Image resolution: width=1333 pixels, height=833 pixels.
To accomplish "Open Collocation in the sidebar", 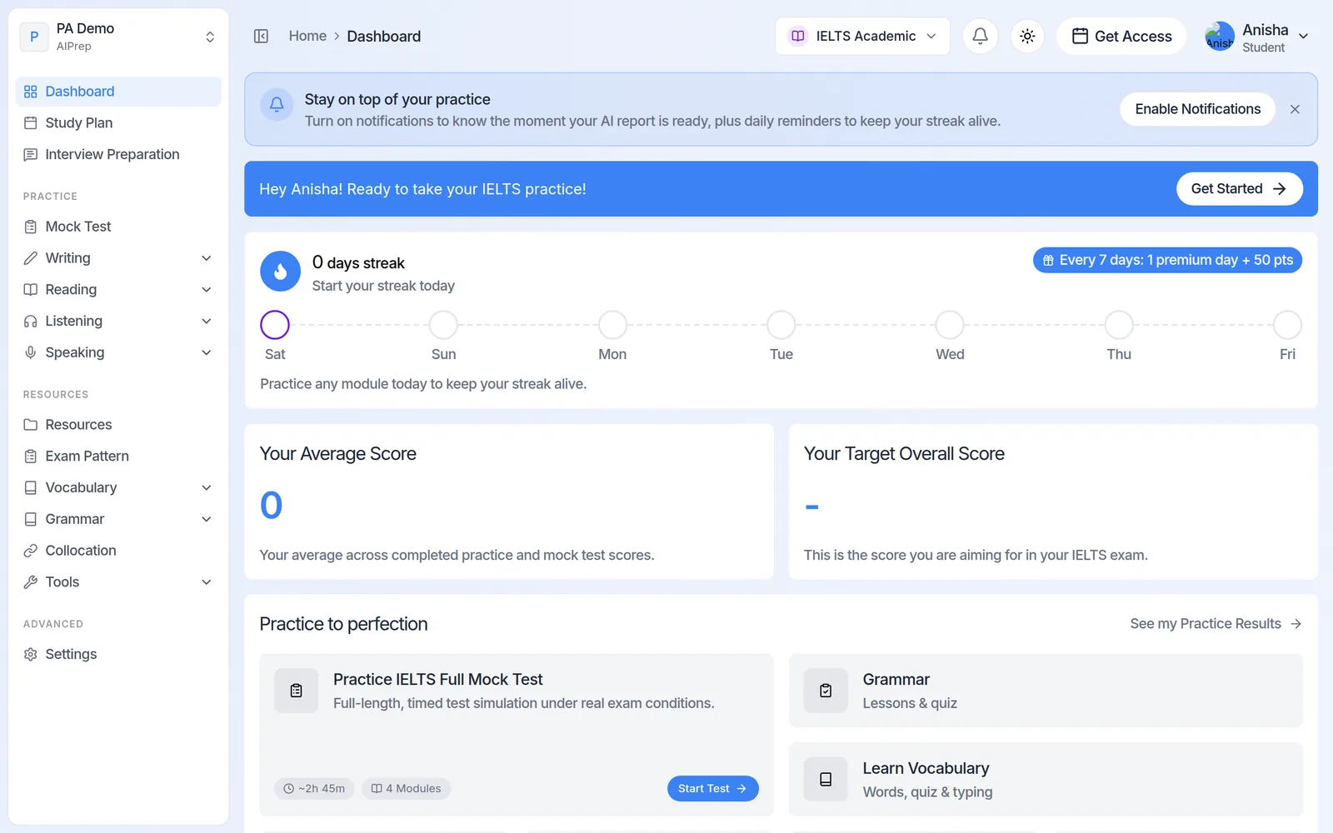I will point(118,551).
